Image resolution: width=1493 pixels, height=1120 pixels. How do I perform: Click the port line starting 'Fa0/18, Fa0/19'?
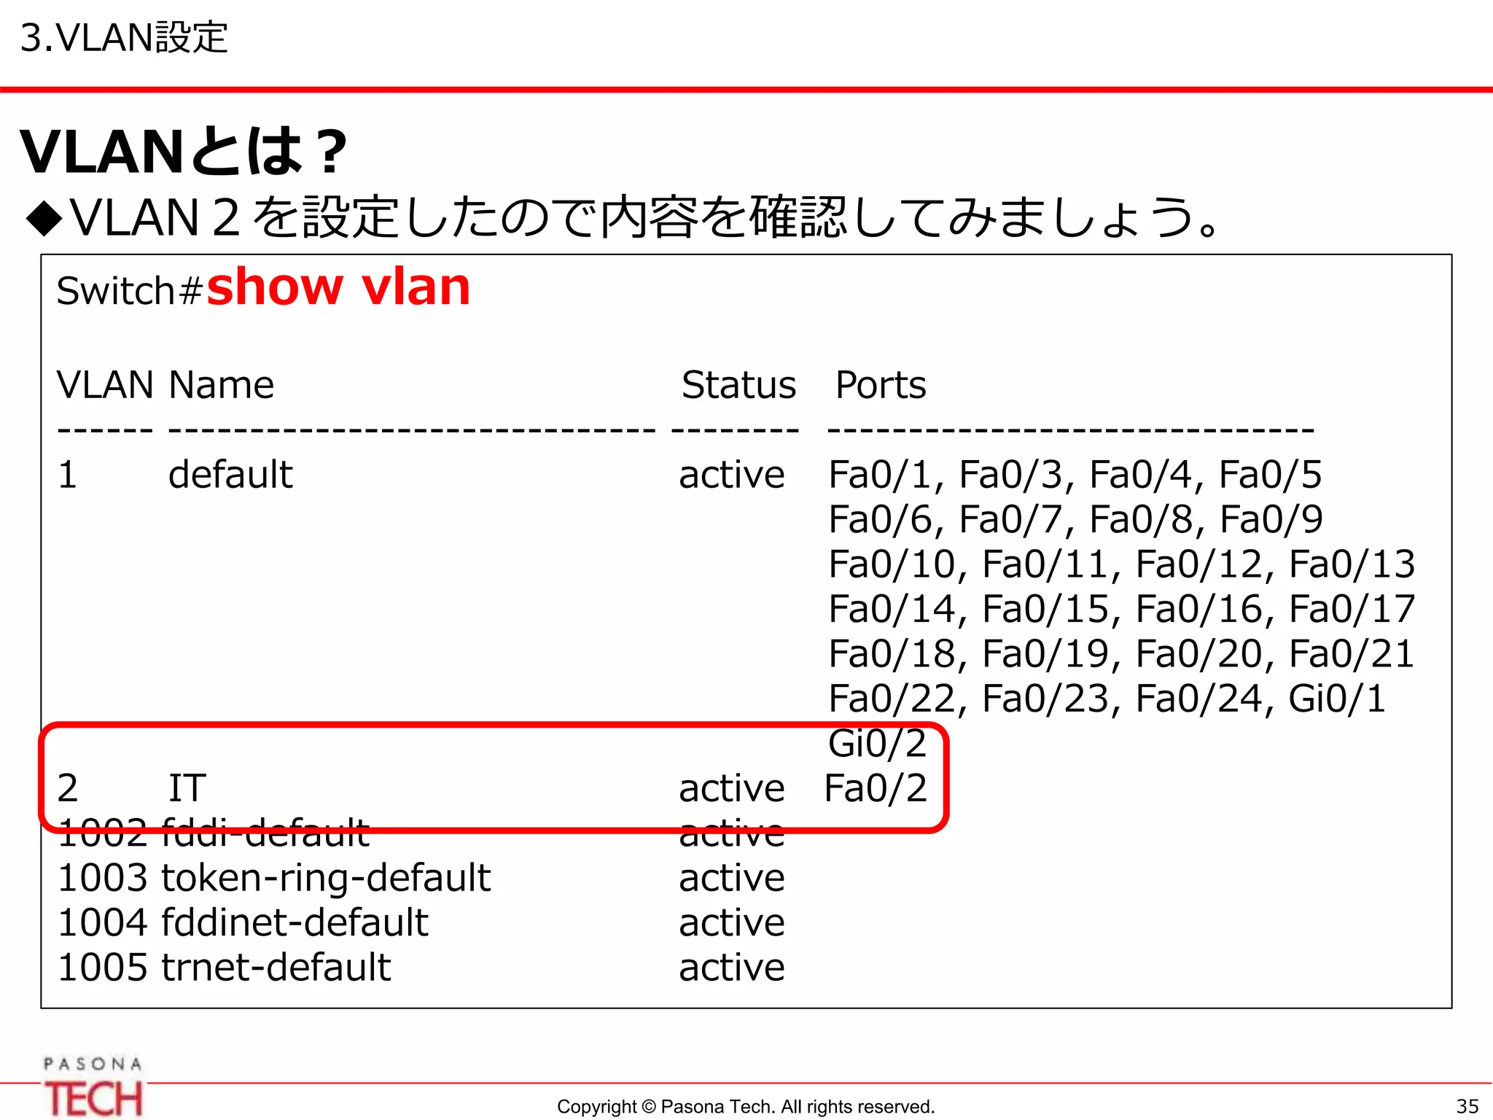1122,653
